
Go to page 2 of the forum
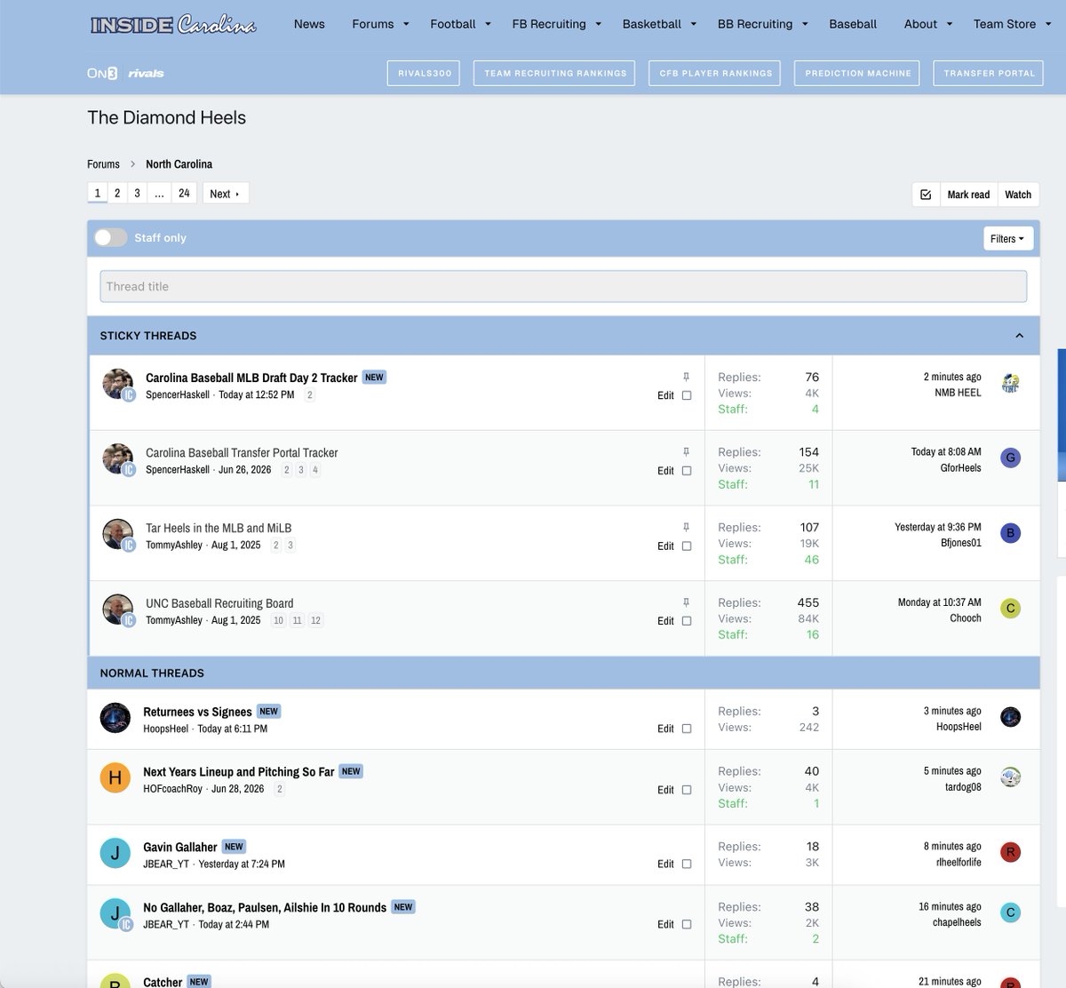pos(117,193)
